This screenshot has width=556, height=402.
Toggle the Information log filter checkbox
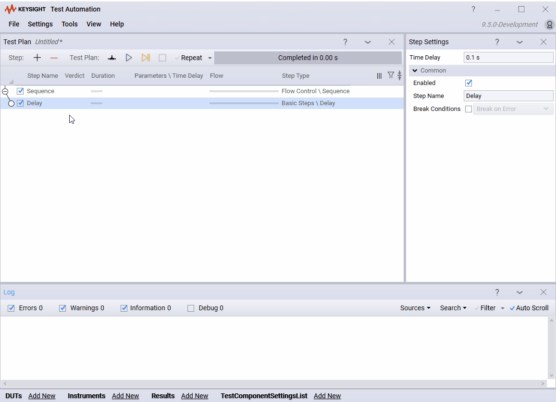click(x=124, y=308)
